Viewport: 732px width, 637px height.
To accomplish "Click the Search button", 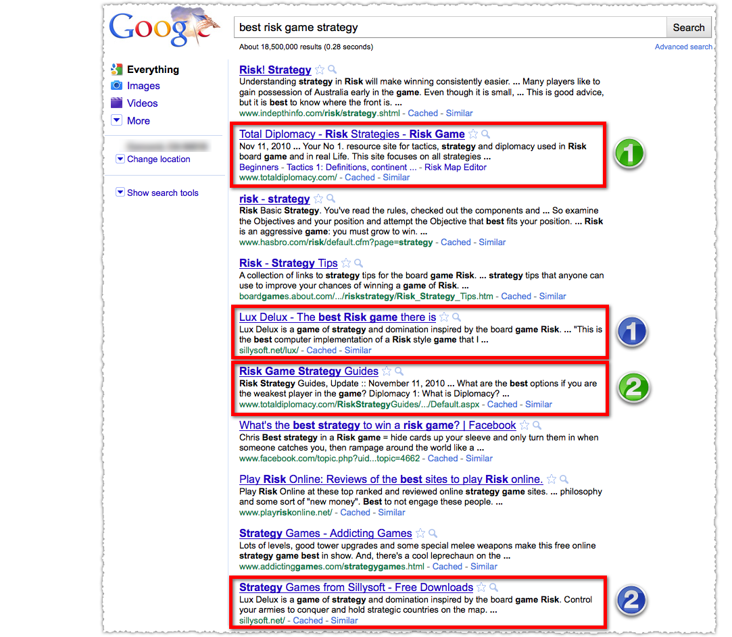I will tap(689, 28).
